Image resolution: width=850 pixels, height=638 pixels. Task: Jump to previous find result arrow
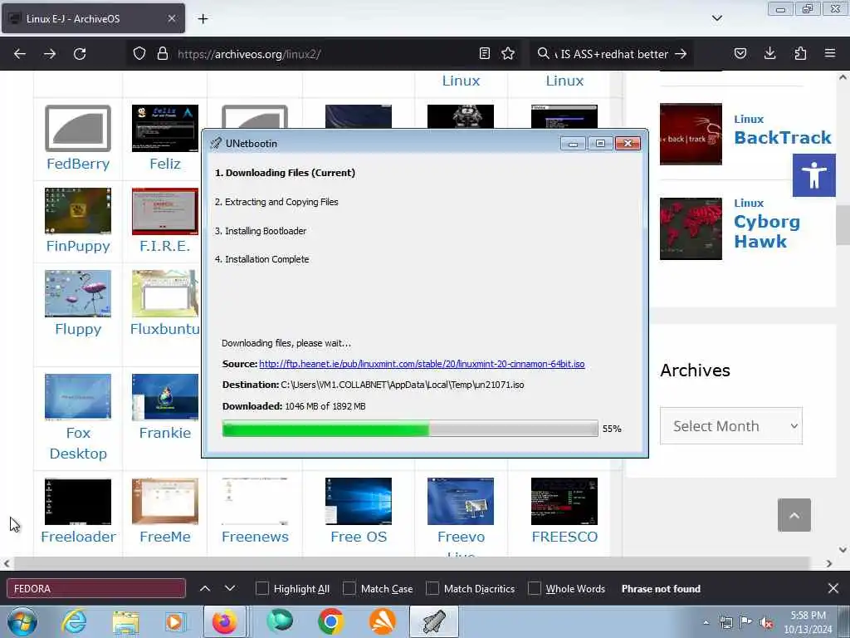point(205,589)
